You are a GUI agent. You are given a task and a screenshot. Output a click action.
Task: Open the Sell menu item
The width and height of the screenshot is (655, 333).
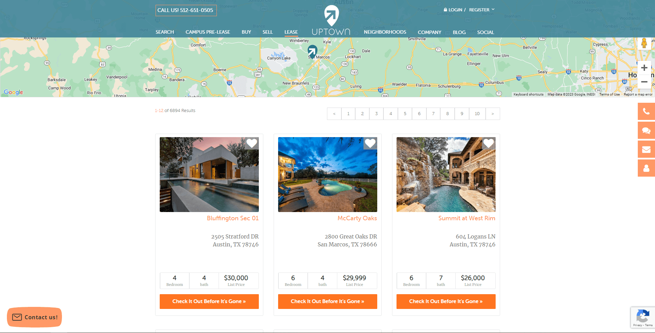point(267,32)
